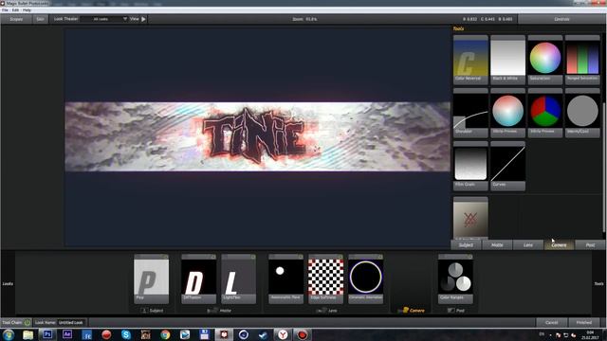607x341 pixels.
Task: Edit the Look Name field
Action: click(x=72, y=322)
